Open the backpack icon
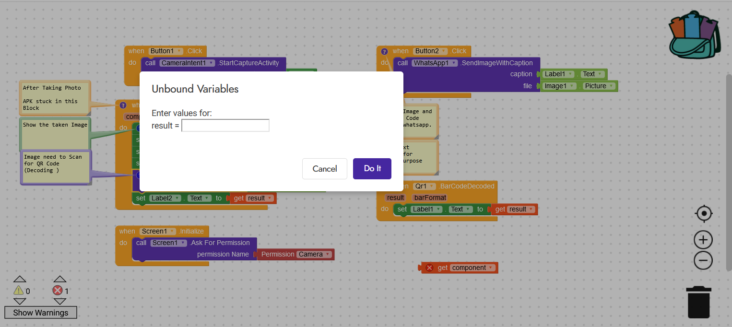The height and width of the screenshot is (327, 732). pyautogui.click(x=694, y=35)
